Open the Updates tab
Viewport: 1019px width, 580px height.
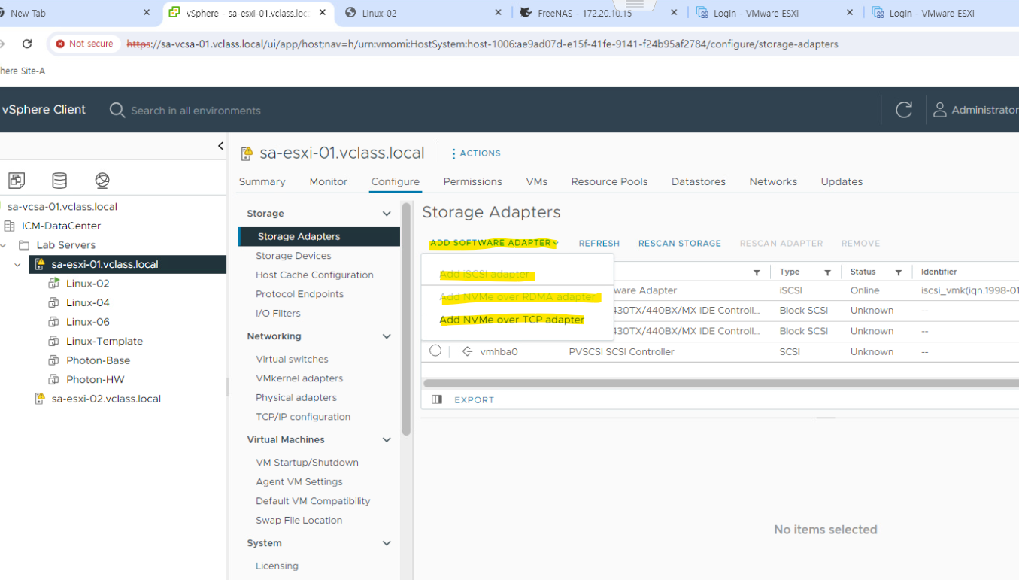pyautogui.click(x=842, y=181)
